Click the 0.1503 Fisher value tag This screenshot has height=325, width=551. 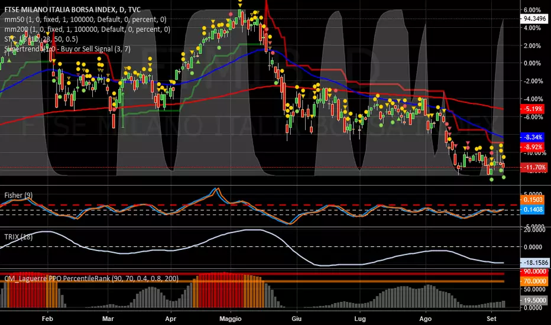pyautogui.click(x=532, y=200)
